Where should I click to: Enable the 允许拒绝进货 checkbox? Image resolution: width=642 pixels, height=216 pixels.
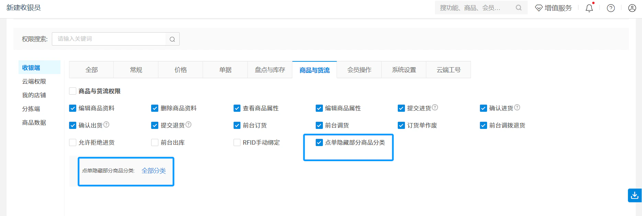(x=72, y=142)
